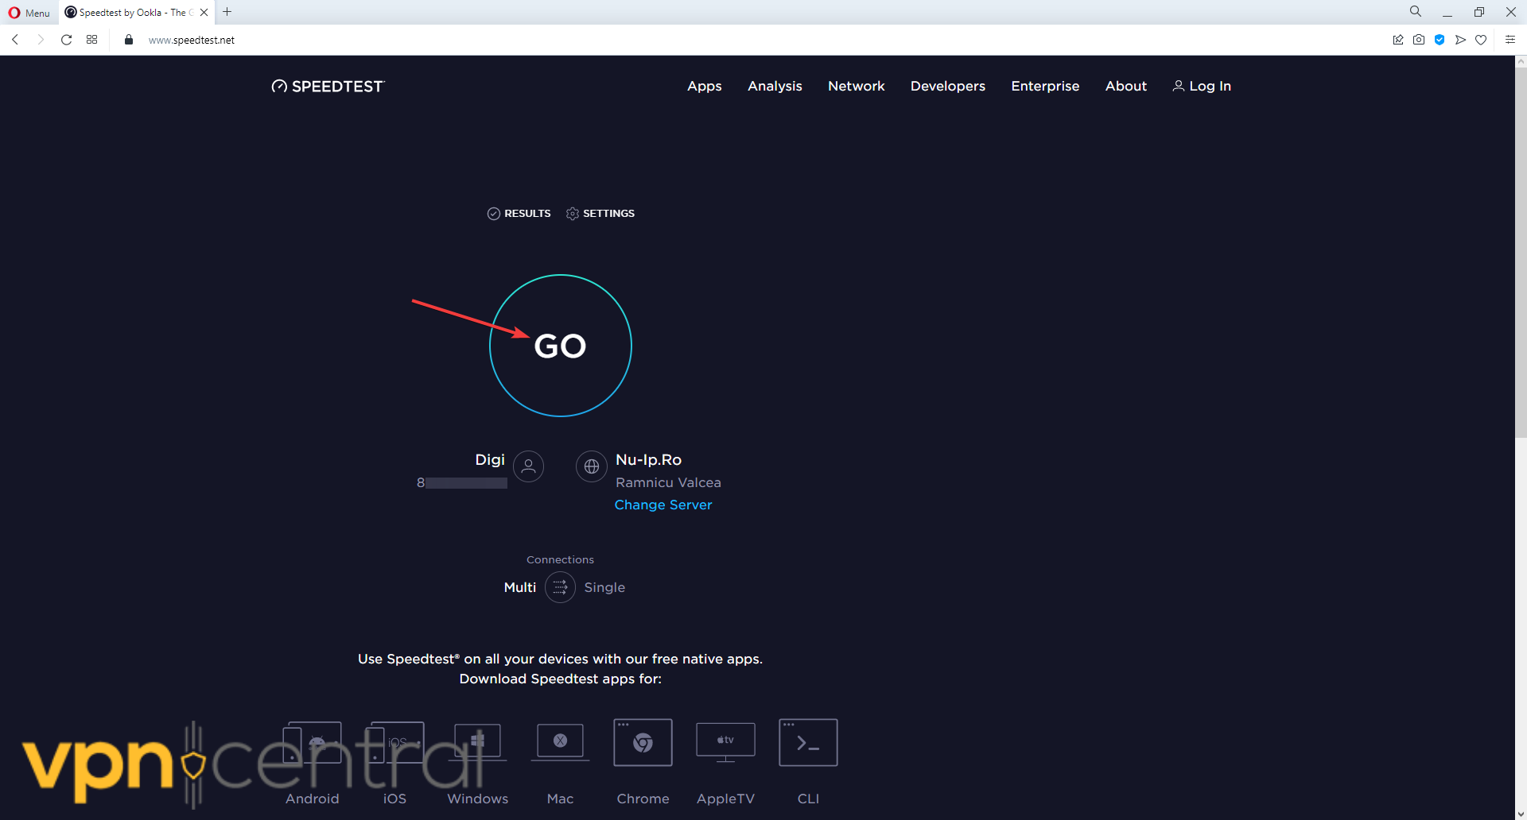This screenshot has width=1527, height=820.
Task: Toggle Multi/Single connections switch
Action: [x=560, y=587]
